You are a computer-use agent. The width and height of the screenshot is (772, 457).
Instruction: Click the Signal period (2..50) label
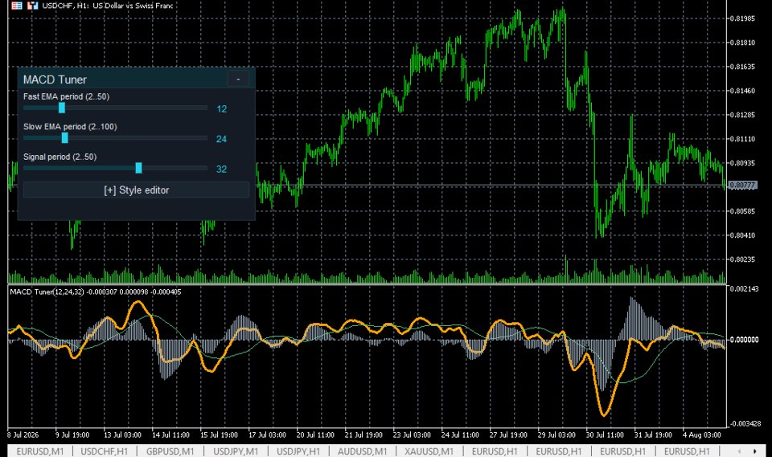tap(60, 157)
